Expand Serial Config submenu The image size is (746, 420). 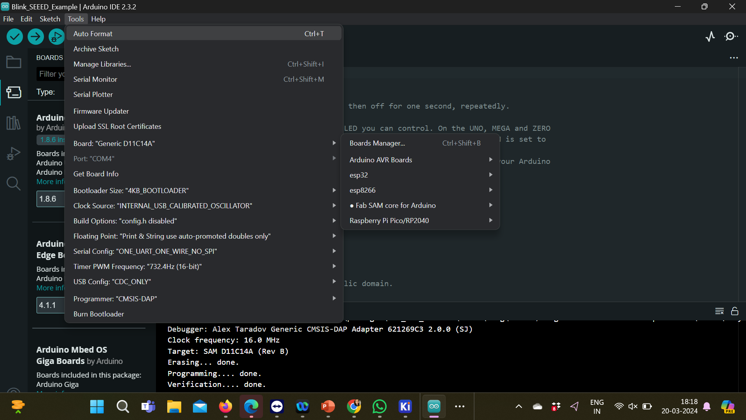click(x=204, y=251)
